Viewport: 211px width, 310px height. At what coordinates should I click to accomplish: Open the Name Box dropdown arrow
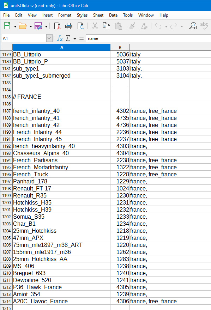[x=49, y=38]
